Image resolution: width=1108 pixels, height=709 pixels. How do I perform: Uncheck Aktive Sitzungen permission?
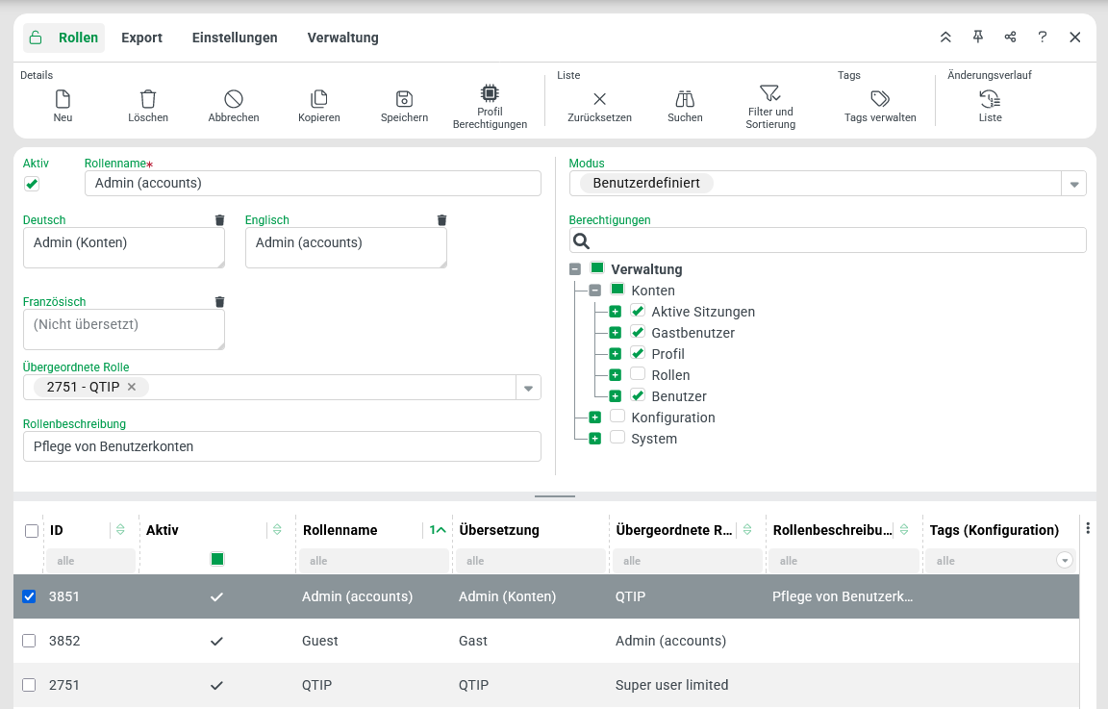[638, 311]
